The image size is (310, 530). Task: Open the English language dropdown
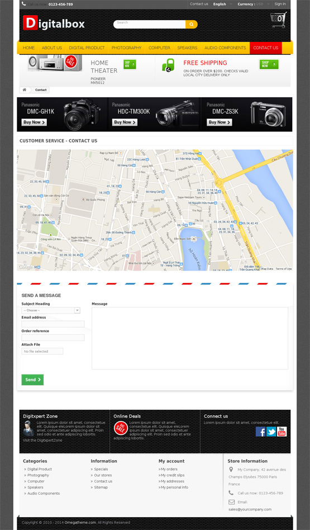[222, 4]
